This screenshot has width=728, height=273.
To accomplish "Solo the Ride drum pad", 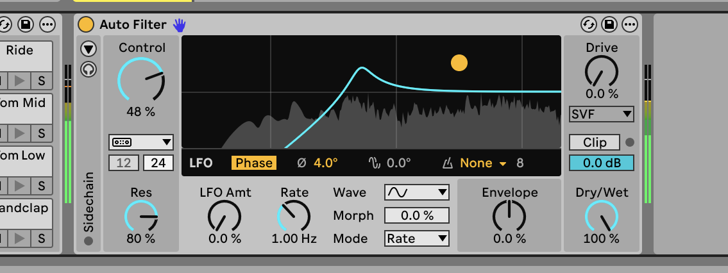I will click(42, 81).
